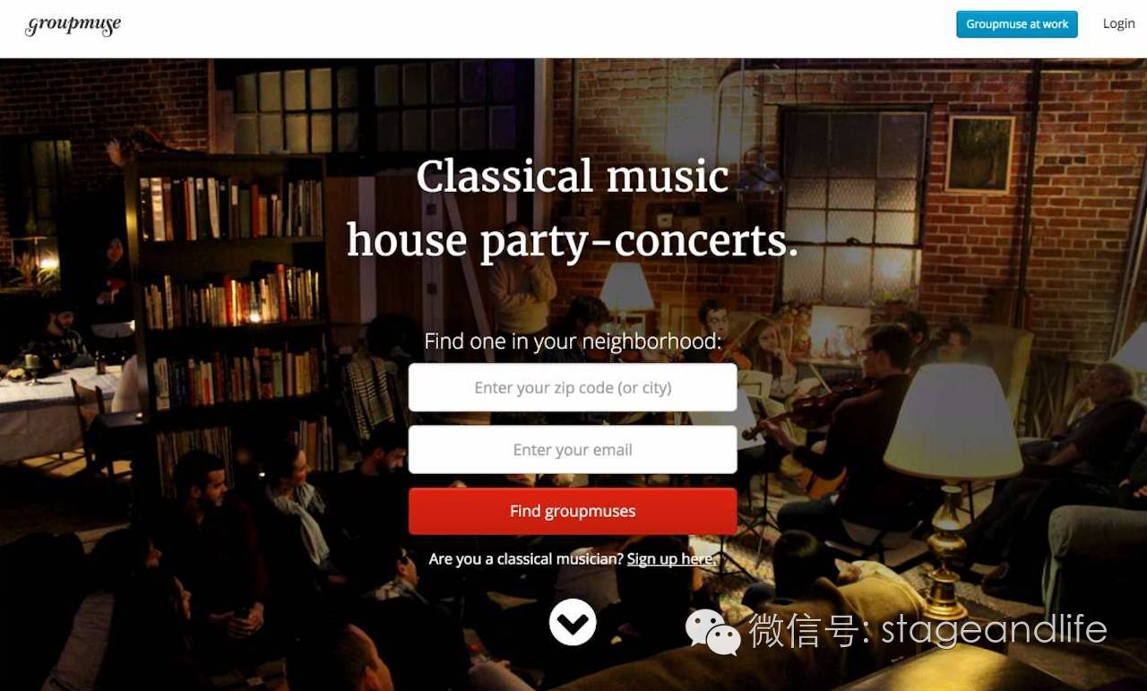The height and width of the screenshot is (691, 1147).
Task: Click the Classical music headline text
Action: (573, 177)
